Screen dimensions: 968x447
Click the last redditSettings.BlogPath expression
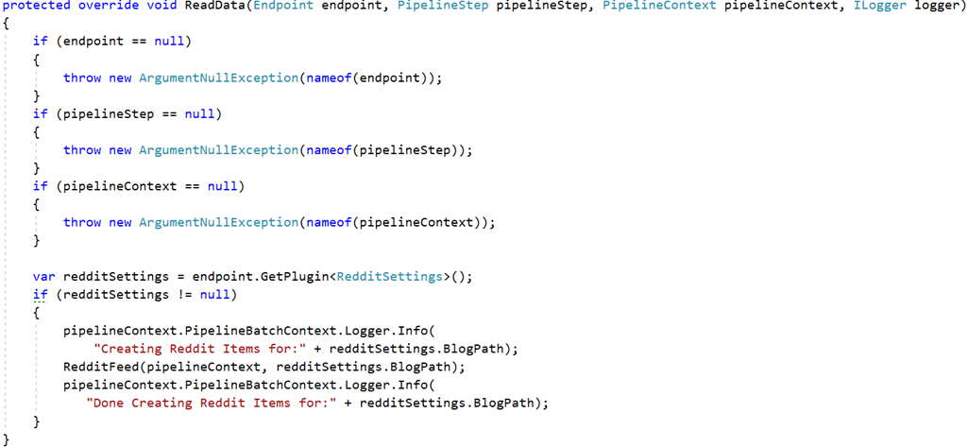pyautogui.click(x=450, y=404)
